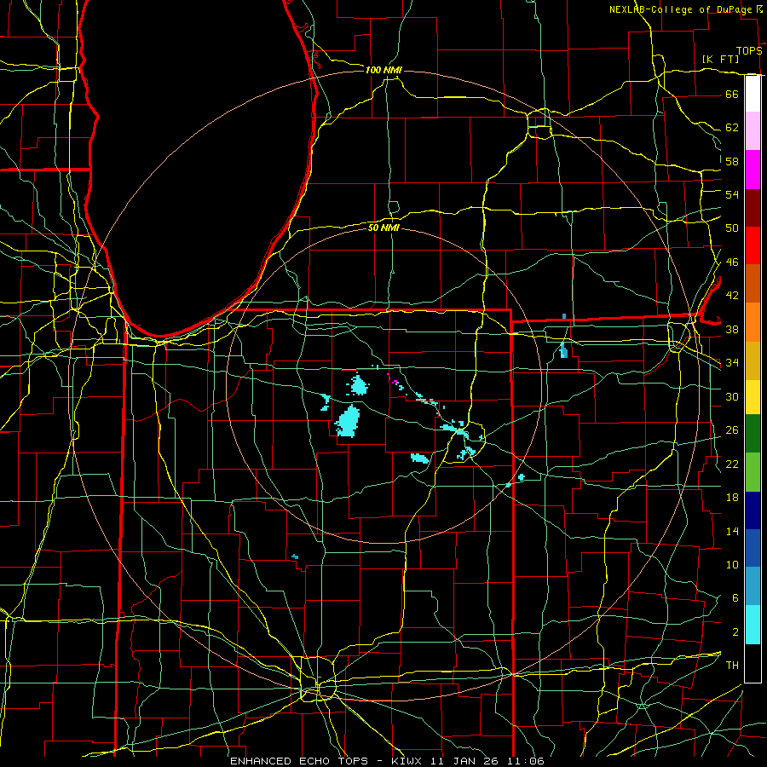Click the black TH swatch at the legend bottom
Viewport: 767px width, 767px height.
point(753,663)
